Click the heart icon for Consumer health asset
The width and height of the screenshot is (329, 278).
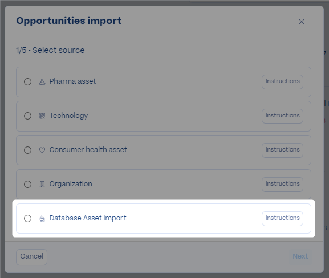tap(42, 150)
